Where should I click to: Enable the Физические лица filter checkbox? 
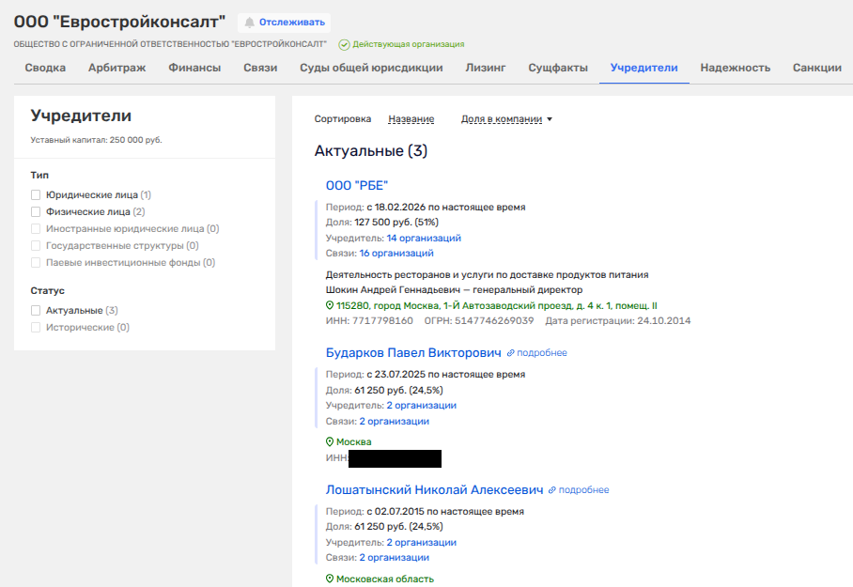point(36,212)
